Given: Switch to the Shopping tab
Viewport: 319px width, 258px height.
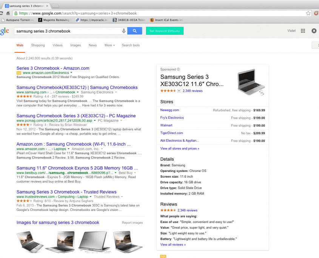Looking at the screenshot, I should pyautogui.click(x=38, y=45).
